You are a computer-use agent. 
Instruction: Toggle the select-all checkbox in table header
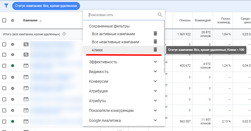click(4, 20)
